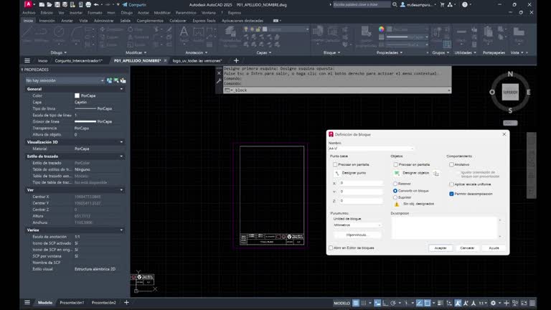Click the command line customize wrench icon
Viewport: 551px width, 310px height.
click(220, 81)
